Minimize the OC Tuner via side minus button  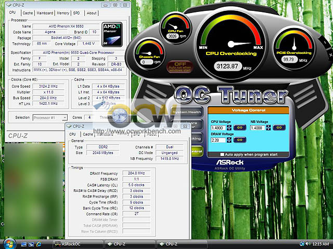(325, 43)
